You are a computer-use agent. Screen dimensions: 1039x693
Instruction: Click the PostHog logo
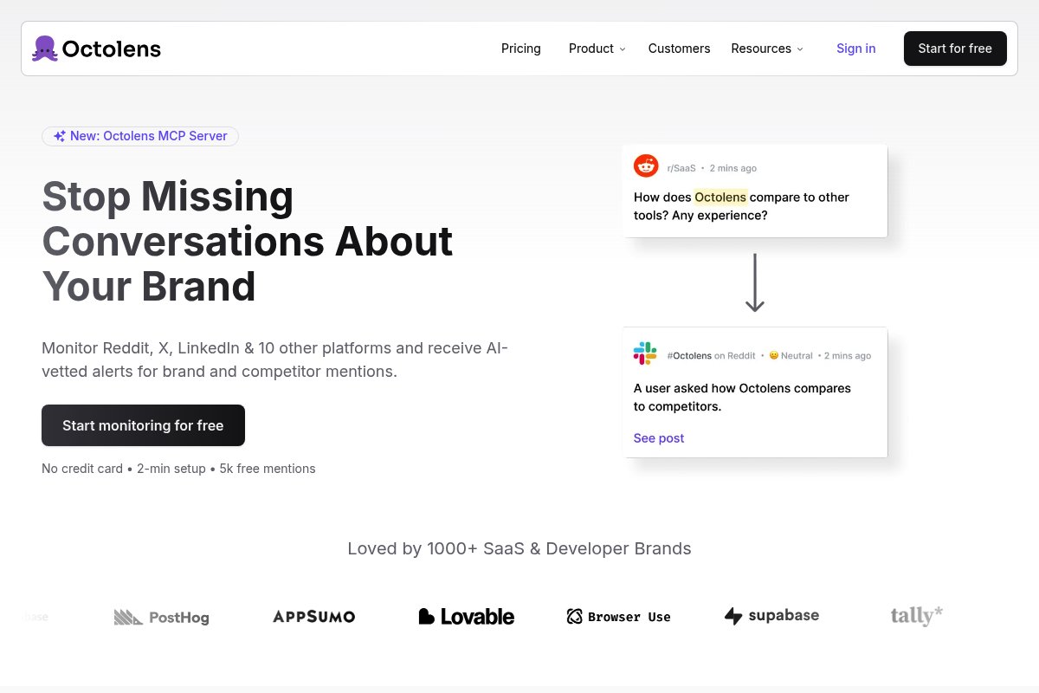point(162,617)
